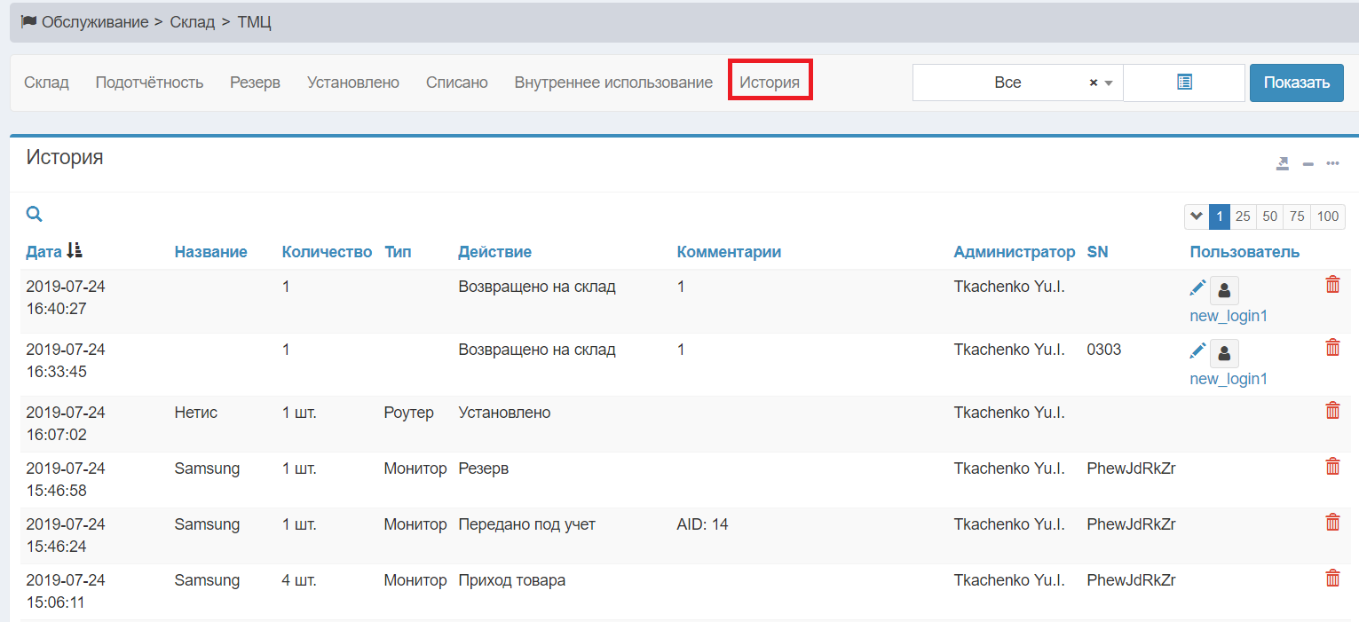Open the Все filter dropdown arrow
Screen dimensions: 1359x622
point(1109,83)
